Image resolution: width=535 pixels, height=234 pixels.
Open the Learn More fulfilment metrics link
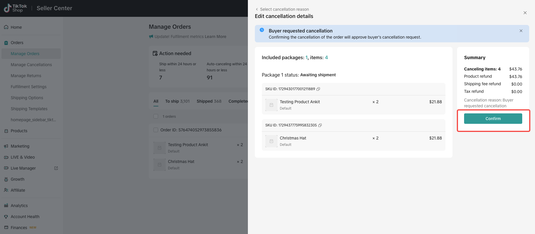215,37
